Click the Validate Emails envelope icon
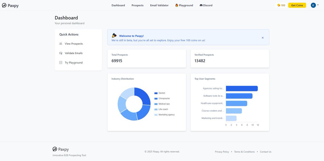 (61, 53)
